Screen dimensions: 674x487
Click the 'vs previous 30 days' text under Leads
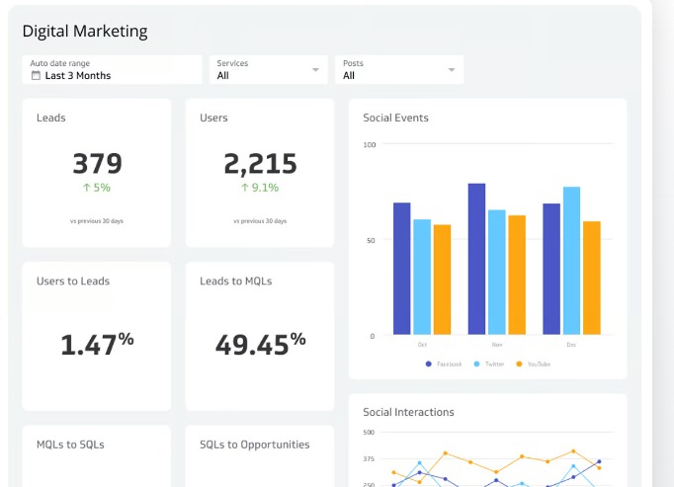(97, 221)
